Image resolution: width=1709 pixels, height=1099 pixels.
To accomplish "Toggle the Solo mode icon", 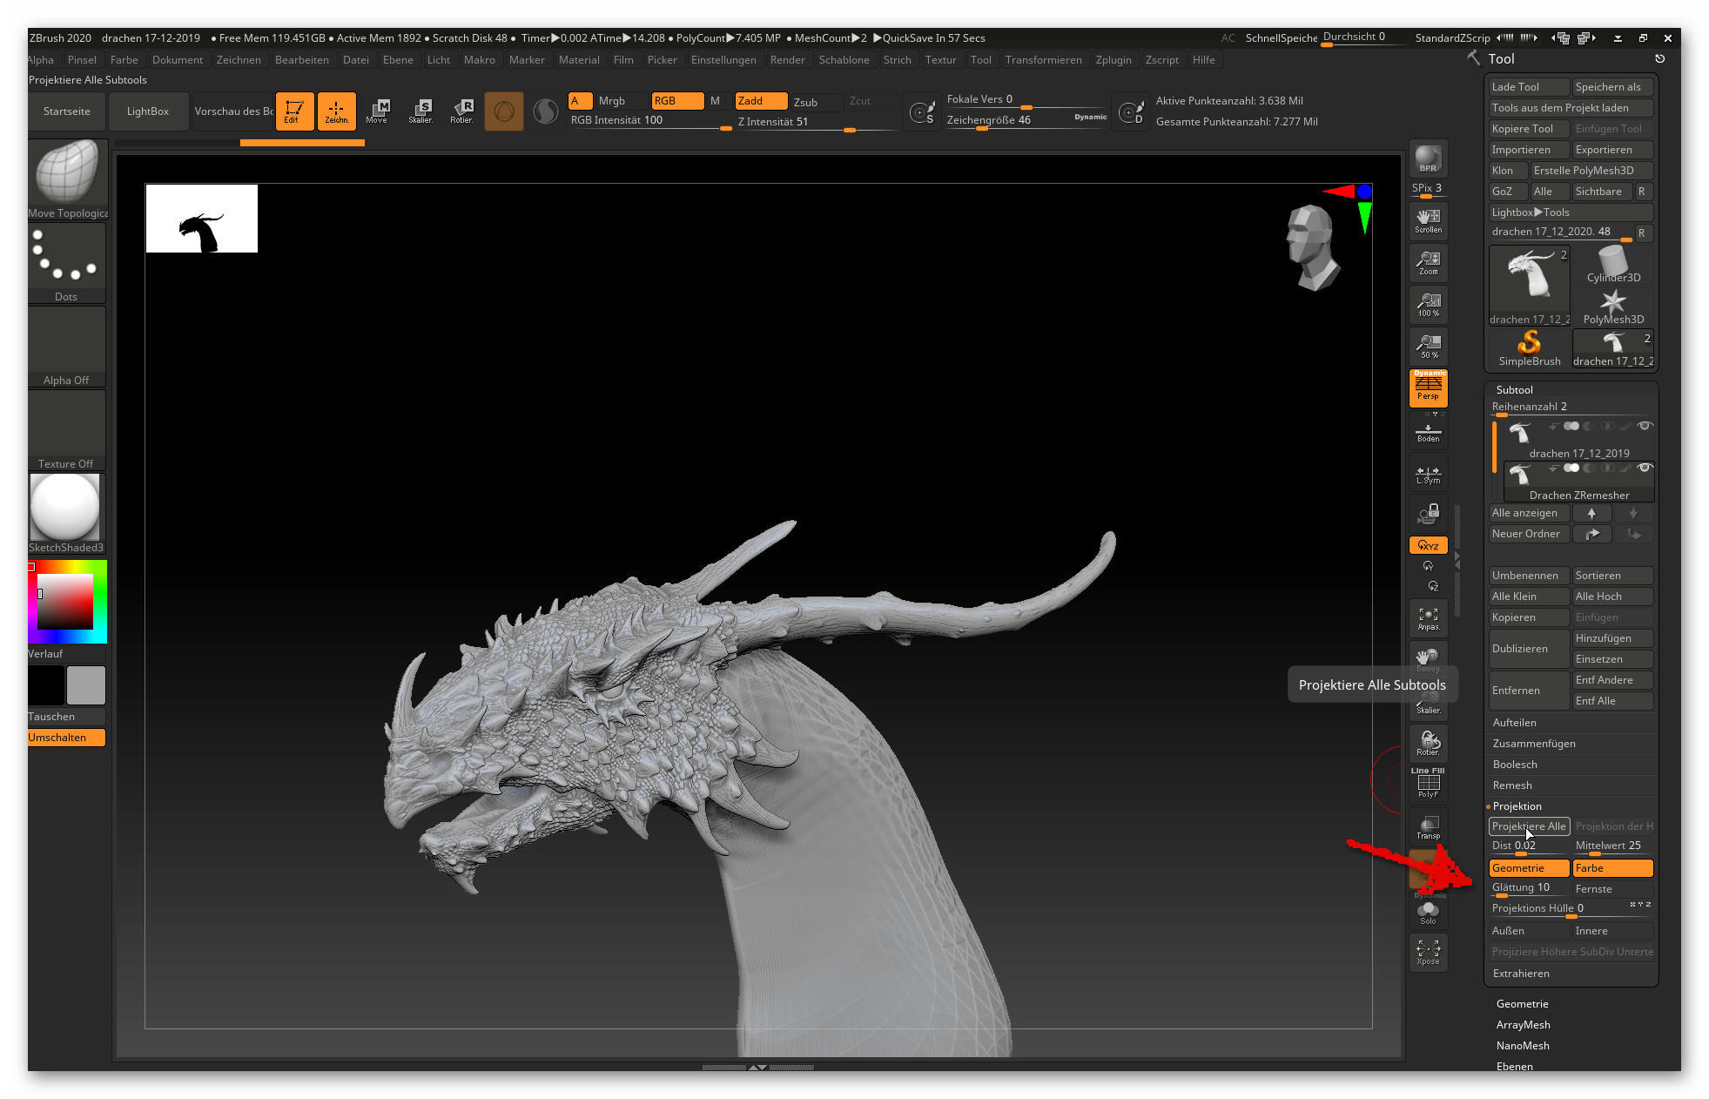I will (1428, 913).
